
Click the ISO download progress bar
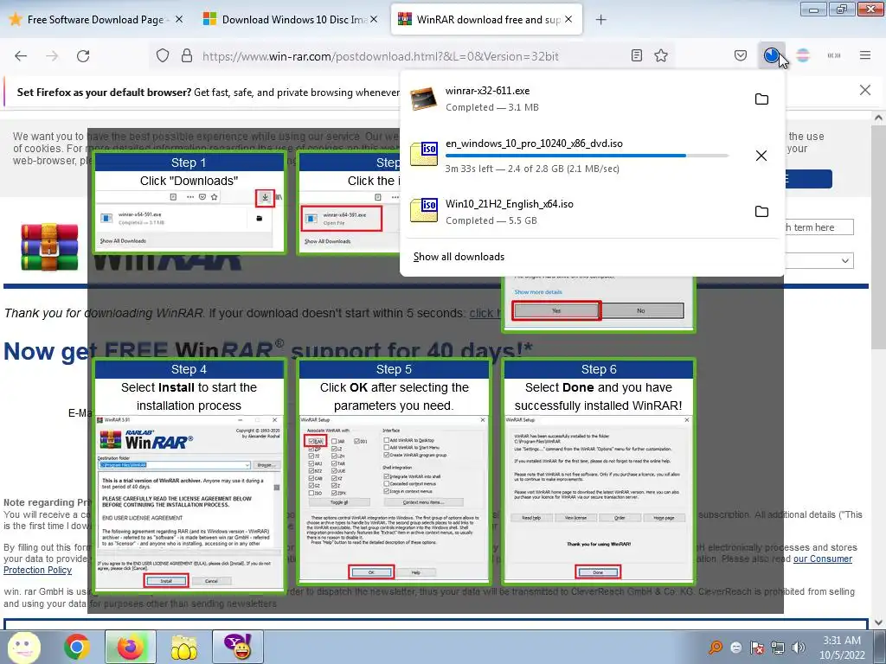(x=587, y=156)
